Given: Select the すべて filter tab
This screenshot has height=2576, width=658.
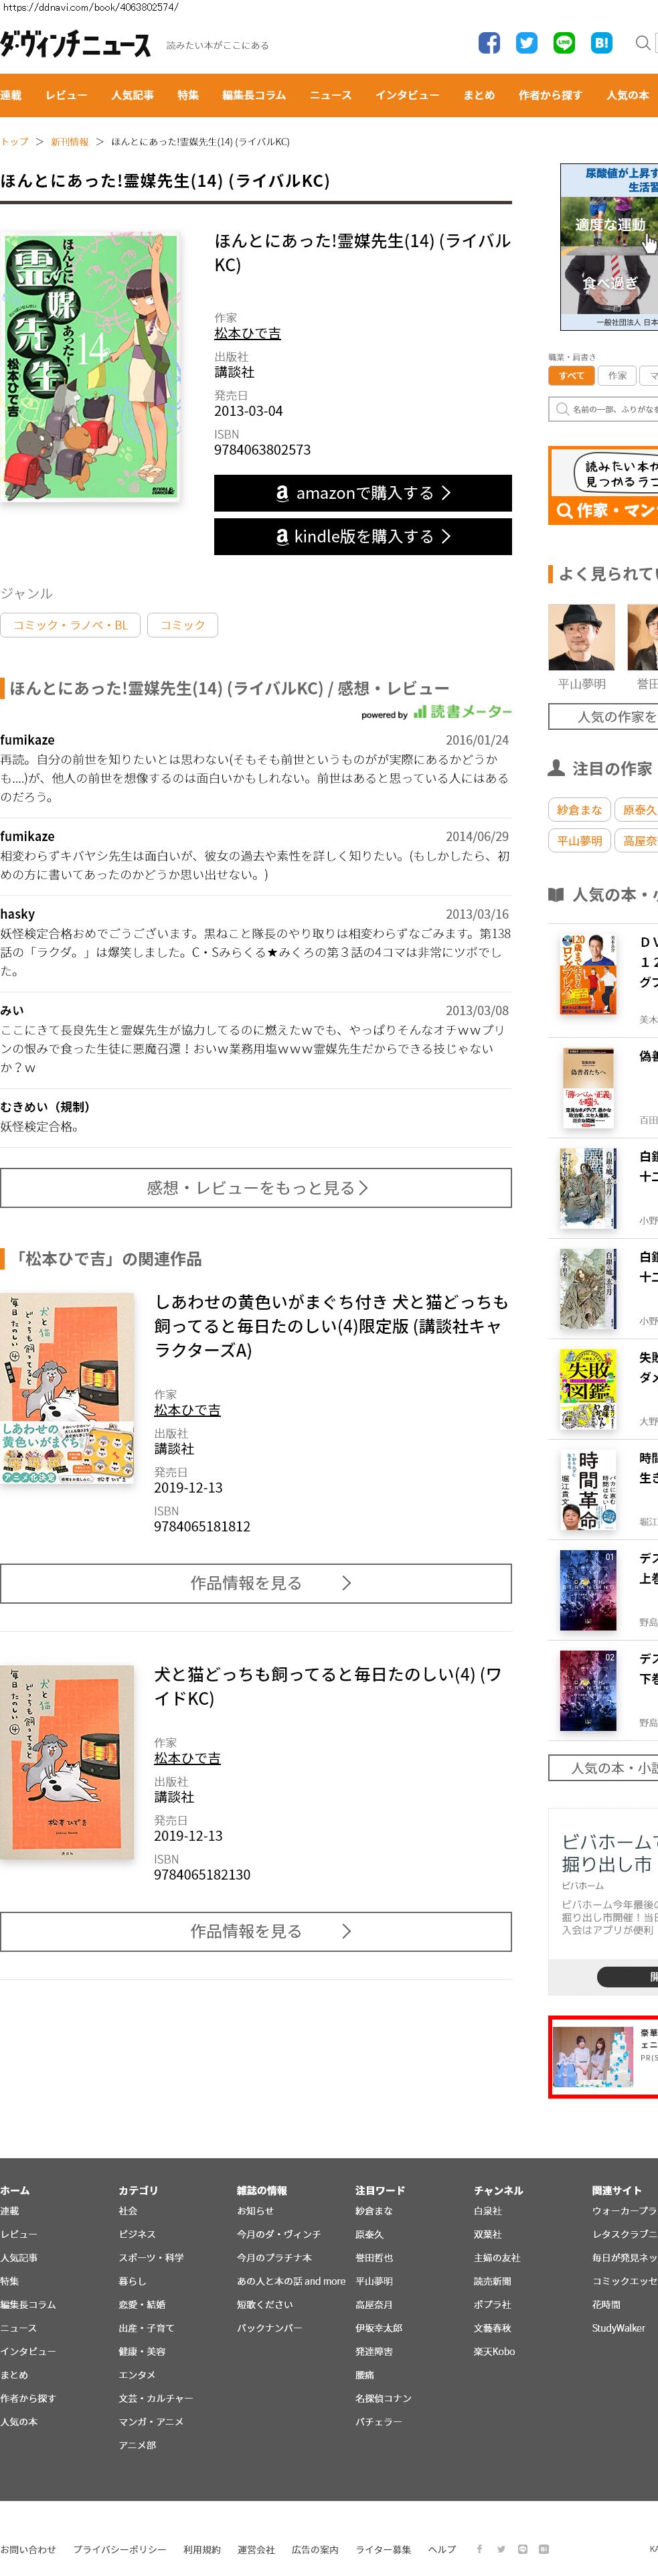Looking at the screenshot, I should click(572, 376).
